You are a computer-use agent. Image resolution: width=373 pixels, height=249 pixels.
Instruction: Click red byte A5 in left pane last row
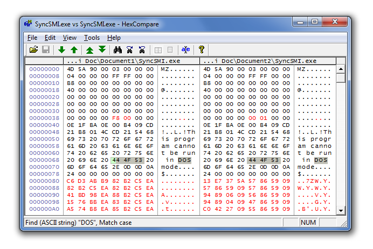click(71, 209)
